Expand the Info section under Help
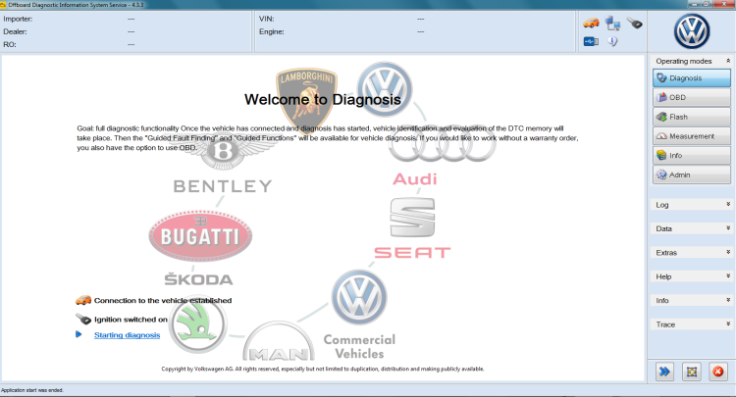This screenshot has width=736, height=397. click(x=692, y=300)
